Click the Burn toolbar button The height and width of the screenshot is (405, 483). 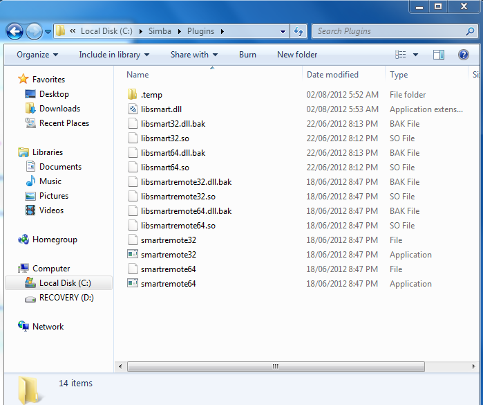click(x=247, y=55)
